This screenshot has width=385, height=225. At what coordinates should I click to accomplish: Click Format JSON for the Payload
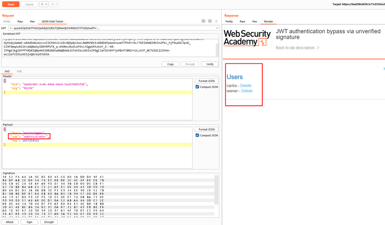tap(206, 130)
